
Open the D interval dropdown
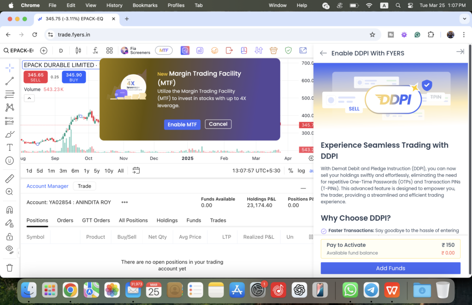[x=61, y=51]
